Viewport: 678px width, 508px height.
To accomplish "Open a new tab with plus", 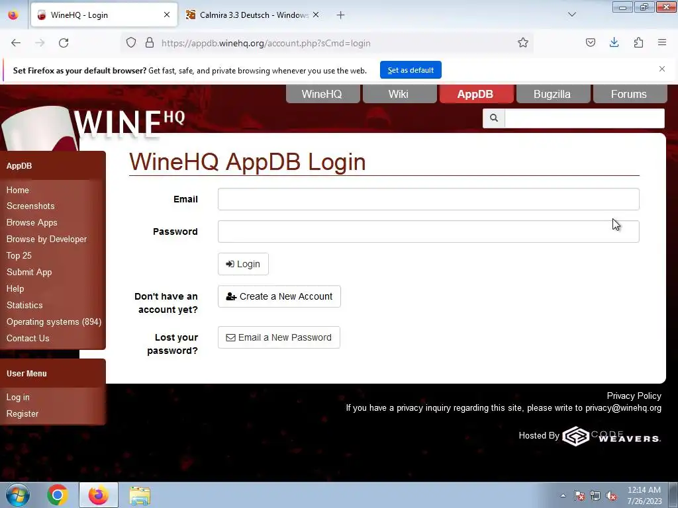I will pyautogui.click(x=341, y=15).
